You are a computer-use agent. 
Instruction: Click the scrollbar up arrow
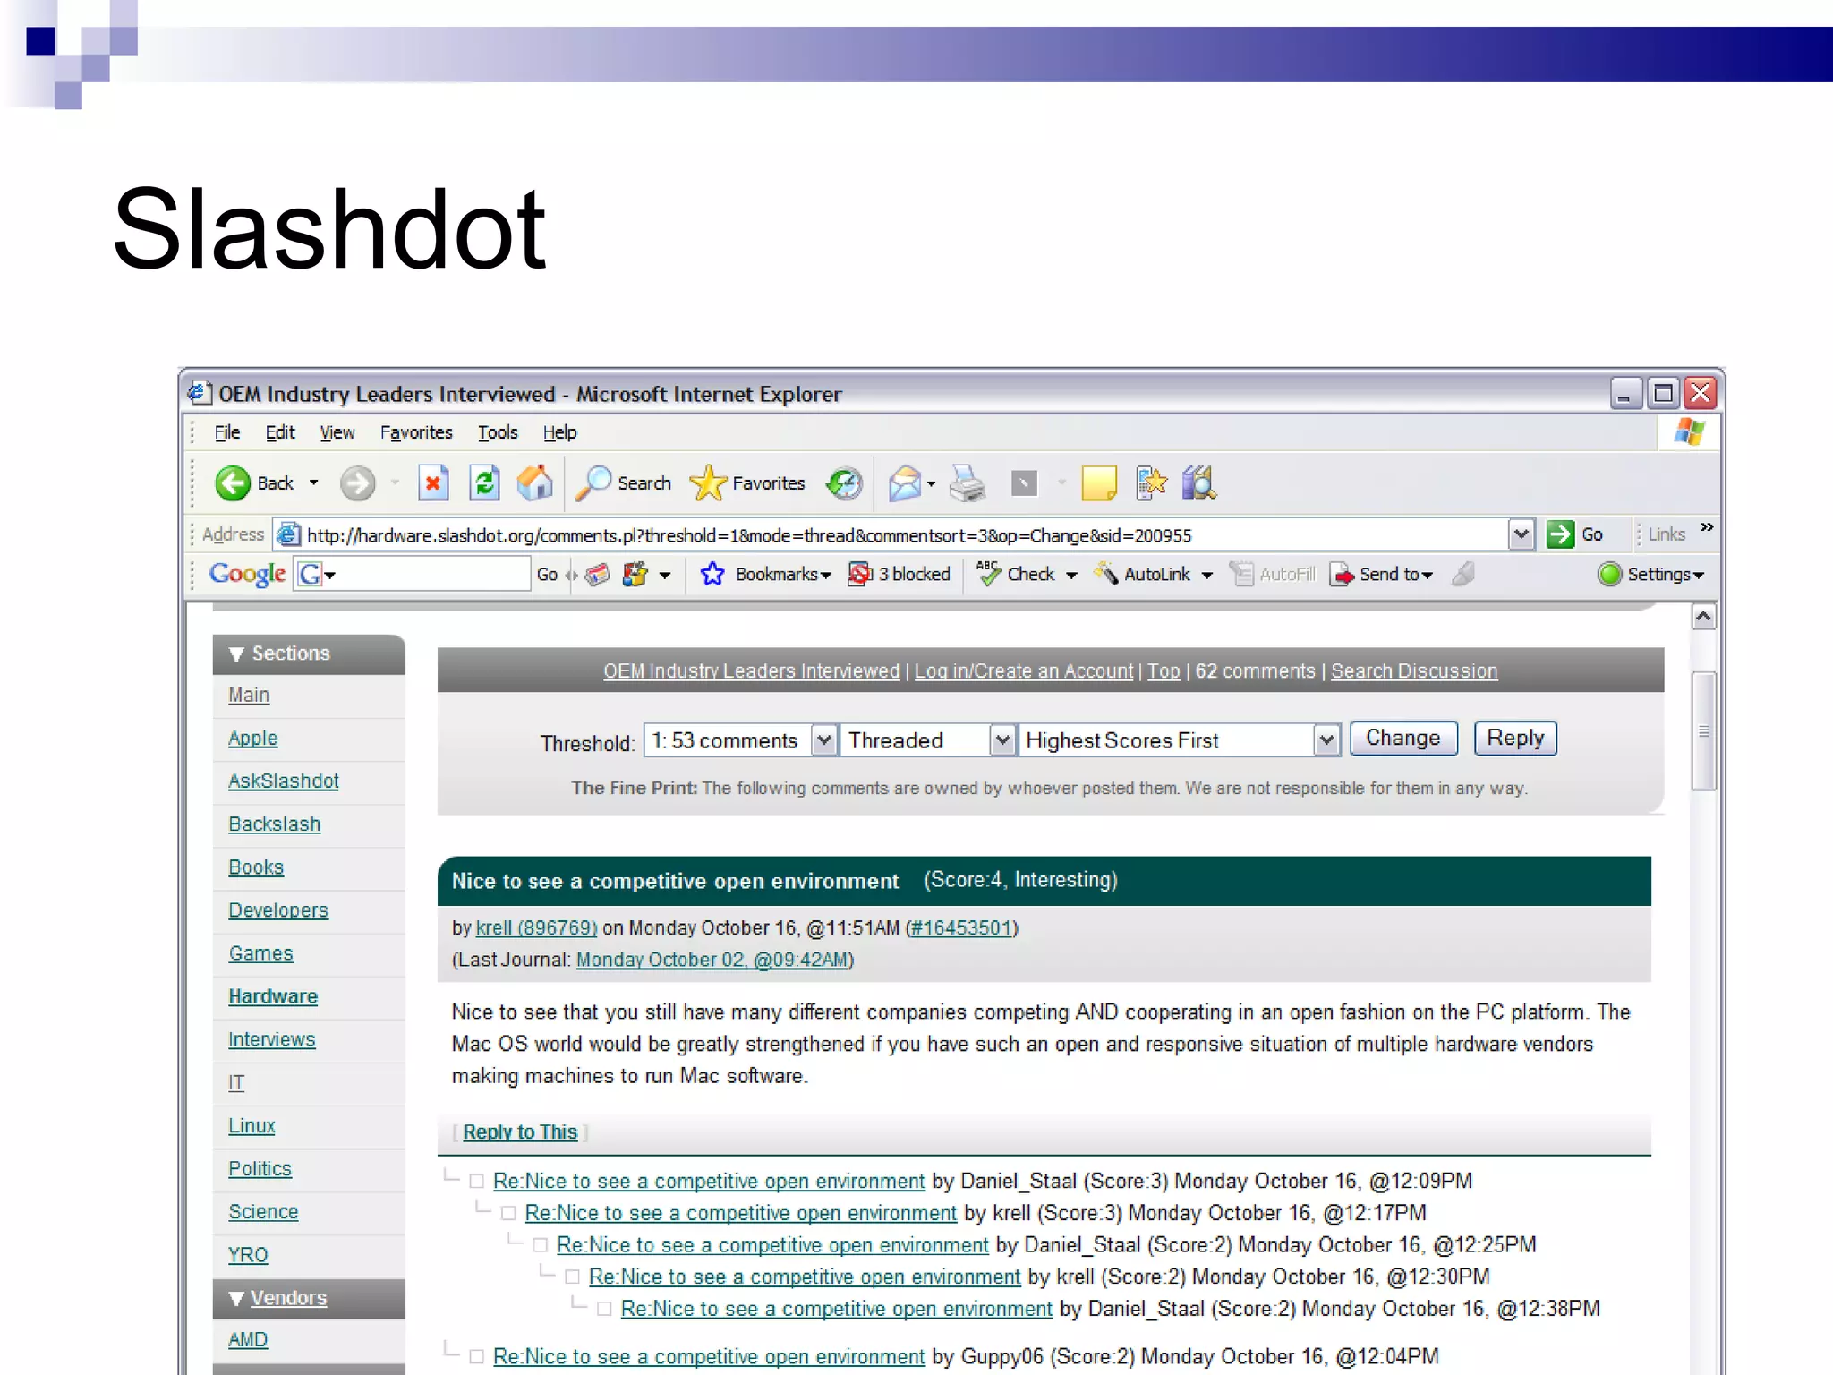point(1703,616)
